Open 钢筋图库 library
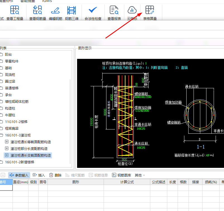 121,175
